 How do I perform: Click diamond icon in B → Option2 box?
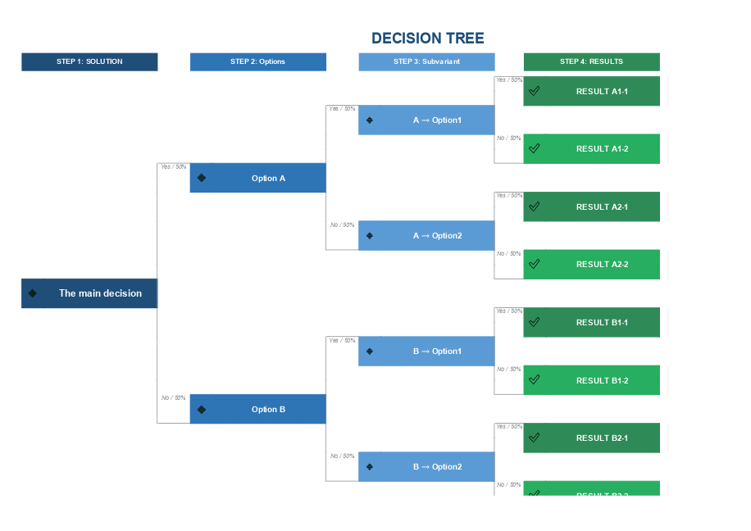tap(370, 467)
